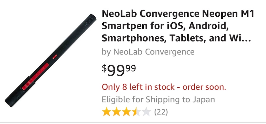Open the black smartpen product thumbnail
Viewport: 266px width, 124px height.
click(x=51, y=58)
